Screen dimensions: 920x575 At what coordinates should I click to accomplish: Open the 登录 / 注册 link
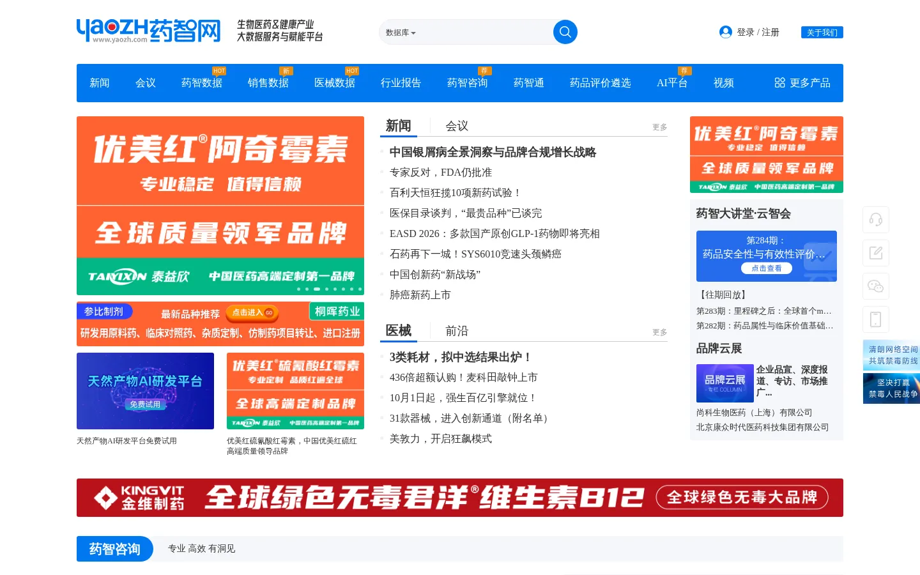(x=758, y=32)
